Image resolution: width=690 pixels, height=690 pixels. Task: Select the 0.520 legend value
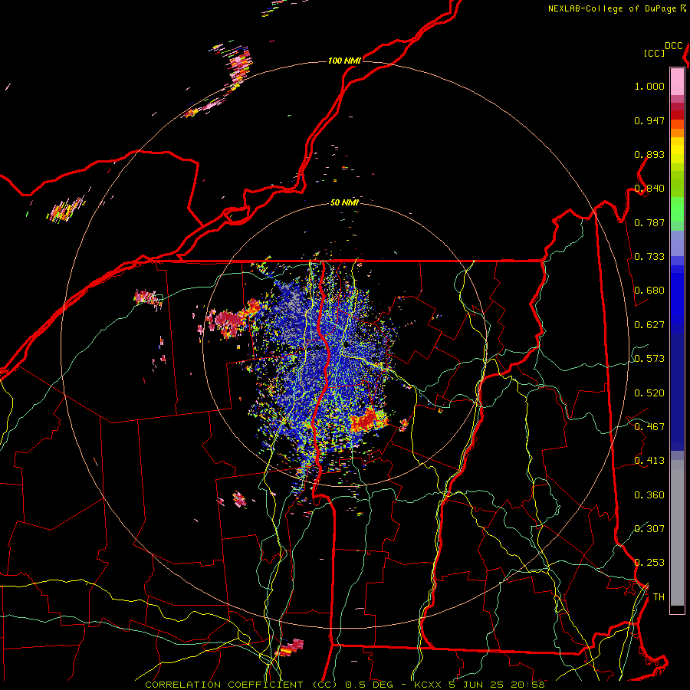649,393
